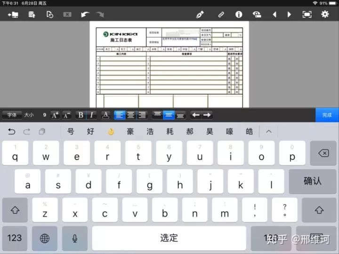Check the Wi-Fi indicator in status bar
Viewport: 339px width, 254px height.
(315, 3)
